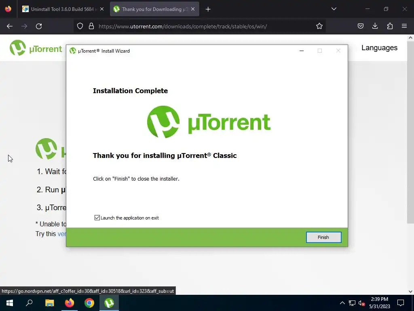Click the Finish button in installer
This screenshot has height=311, width=414.
click(x=323, y=237)
